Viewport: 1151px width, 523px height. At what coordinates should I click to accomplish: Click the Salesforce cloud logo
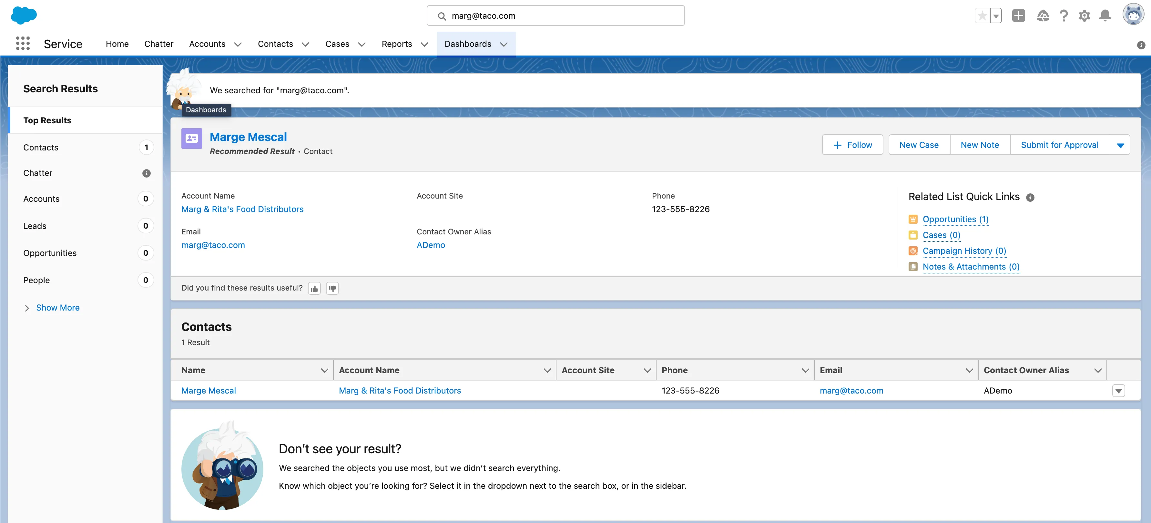24,15
